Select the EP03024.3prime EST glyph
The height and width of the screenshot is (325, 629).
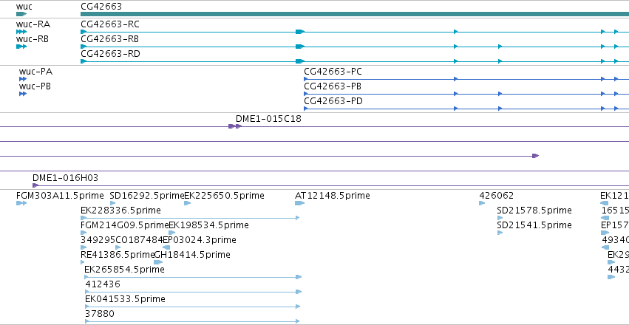166,247
